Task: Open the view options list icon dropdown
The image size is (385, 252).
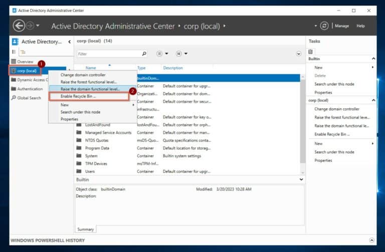Action: tap(162, 54)
